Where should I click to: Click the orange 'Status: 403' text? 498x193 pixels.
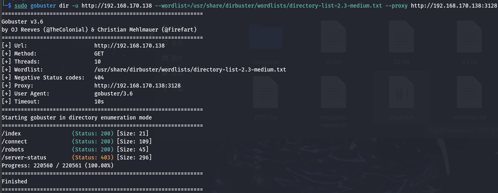[x=93, y=157]
